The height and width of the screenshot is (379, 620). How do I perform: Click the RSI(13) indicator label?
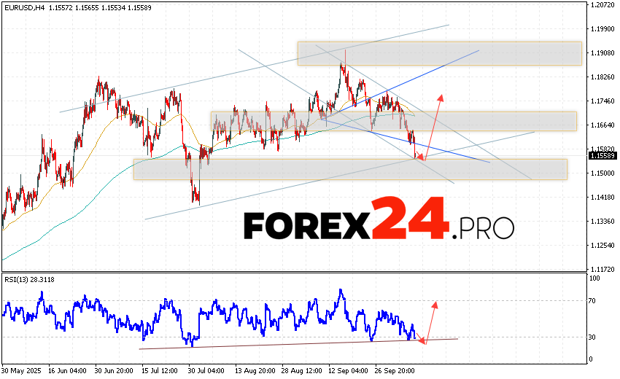[28, 279]
